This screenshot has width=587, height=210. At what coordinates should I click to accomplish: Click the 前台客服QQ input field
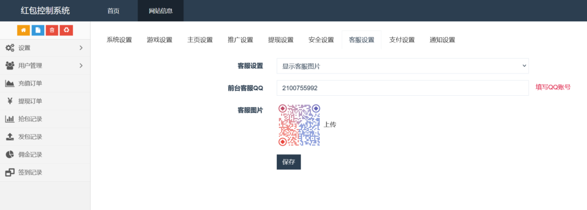point(403,88)
